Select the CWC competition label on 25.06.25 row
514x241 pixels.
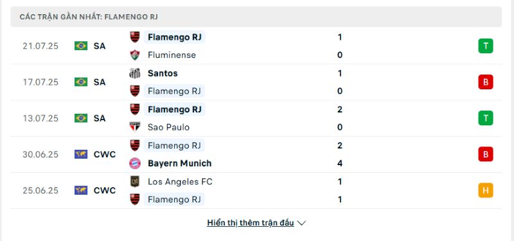click(105, 190)
